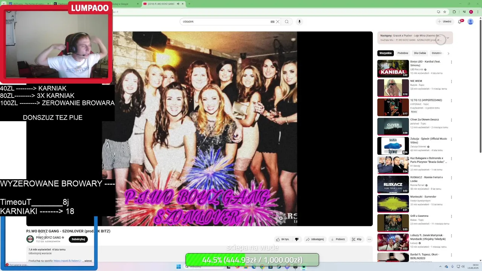
Task: Open options menu for Borys LBD - Kanibal
Action: (451, 62)
